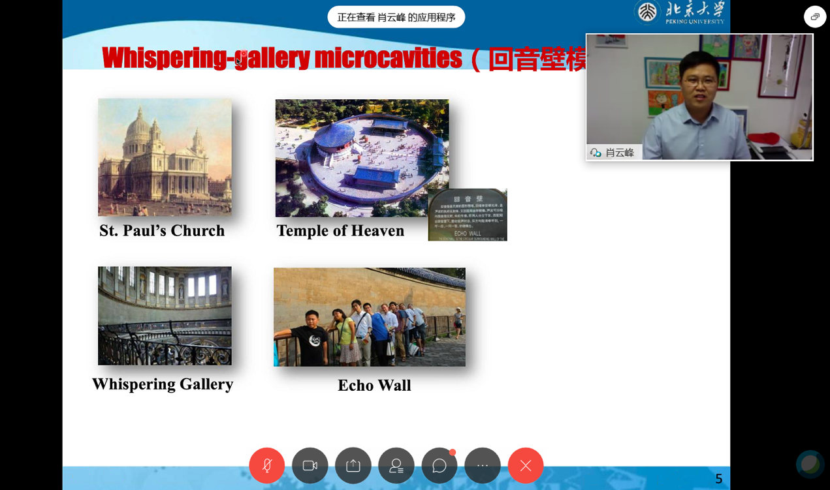Click the share screen icon
This screenshot has width=830, height=490.
[353, 465]
